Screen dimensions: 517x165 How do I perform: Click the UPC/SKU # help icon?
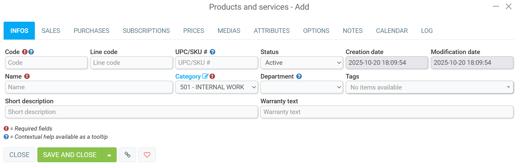point(212,52)
